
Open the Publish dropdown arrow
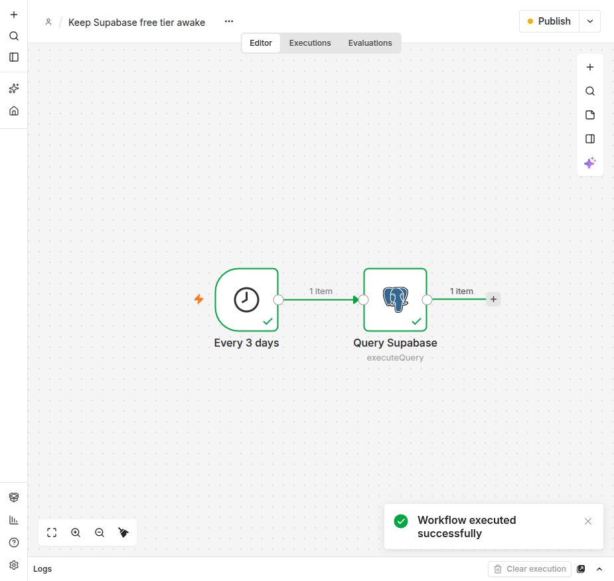tap(590, 21)
